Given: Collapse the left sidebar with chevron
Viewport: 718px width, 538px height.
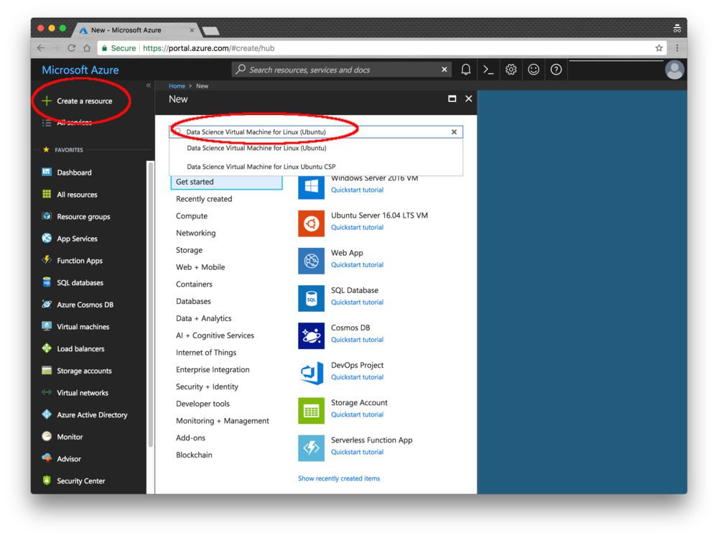Looking at the screenshot, I should 149,85.
